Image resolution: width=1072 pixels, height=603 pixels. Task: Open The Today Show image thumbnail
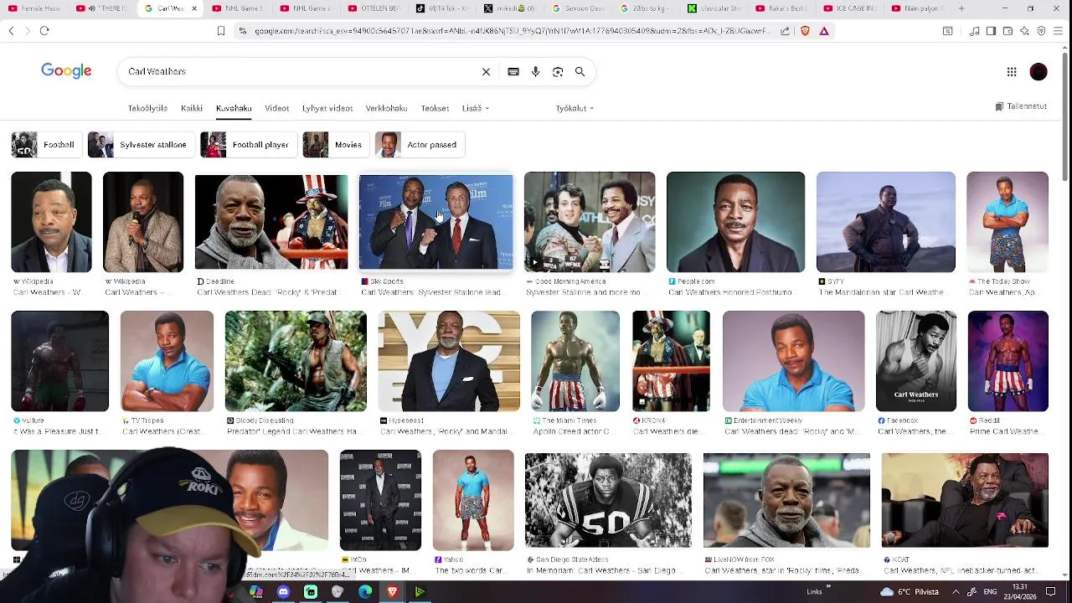(1008, 222)
